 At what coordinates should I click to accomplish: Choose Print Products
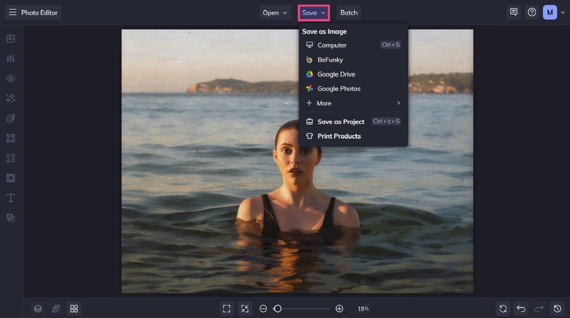coord(353,136)
